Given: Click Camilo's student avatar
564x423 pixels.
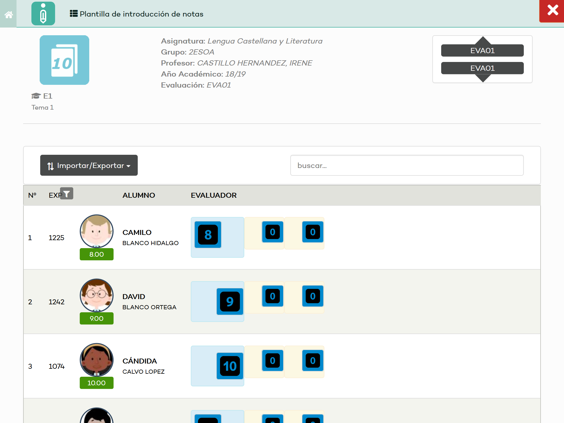Looking at the screenshot, I should pyautogui.click(x=96, y=231).
